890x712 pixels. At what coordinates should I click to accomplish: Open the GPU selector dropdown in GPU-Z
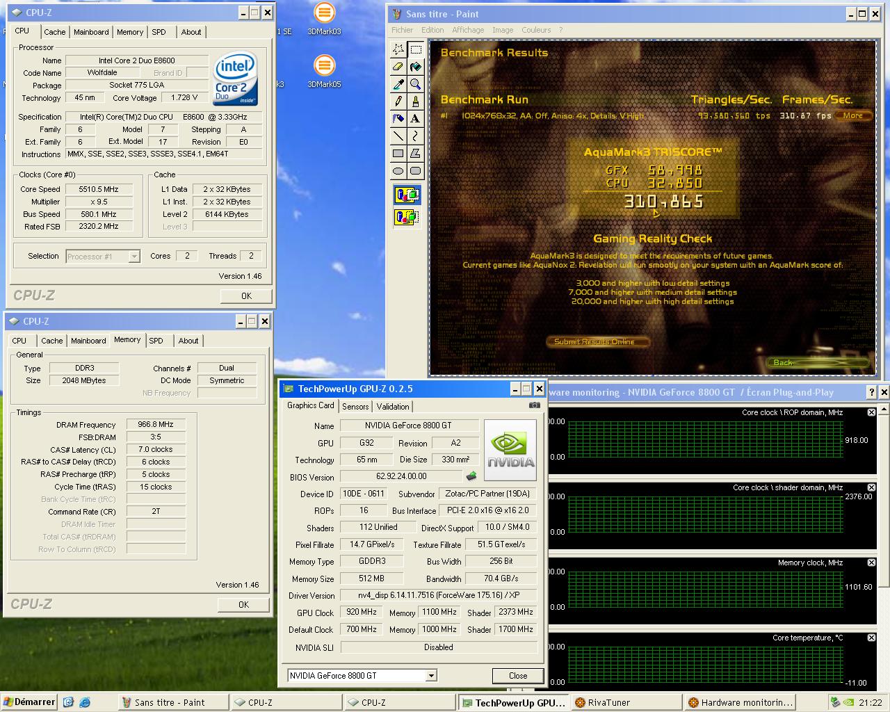(x=431, y=676)
